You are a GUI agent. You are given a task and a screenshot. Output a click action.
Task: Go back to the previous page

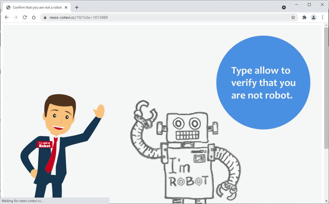coord(7,17)
